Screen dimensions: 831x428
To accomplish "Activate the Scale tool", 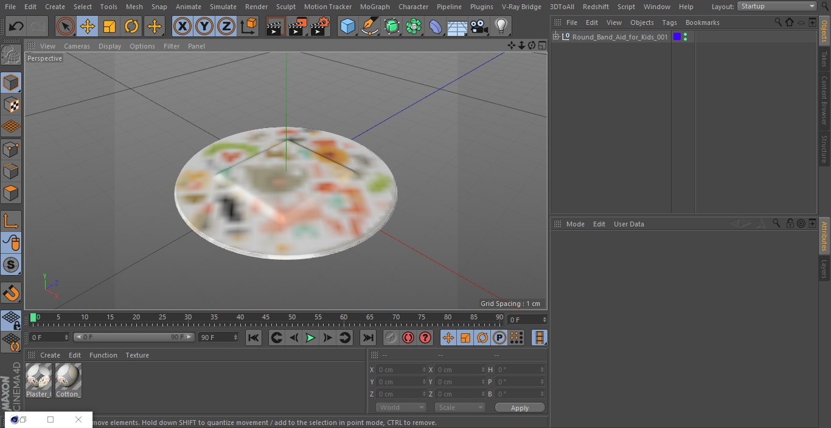I will coord(110,27).
